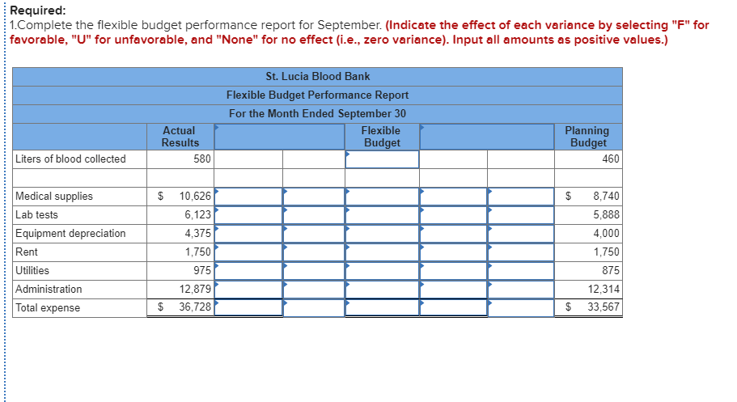Click the 'Equipment depreciation' row label
The width and height of the screenshot is (737, 402).
click(x=70, y=233)
